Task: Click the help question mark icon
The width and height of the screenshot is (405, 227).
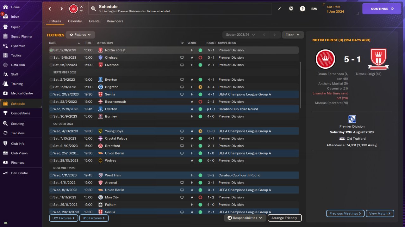Action: [x=302, y=9]
